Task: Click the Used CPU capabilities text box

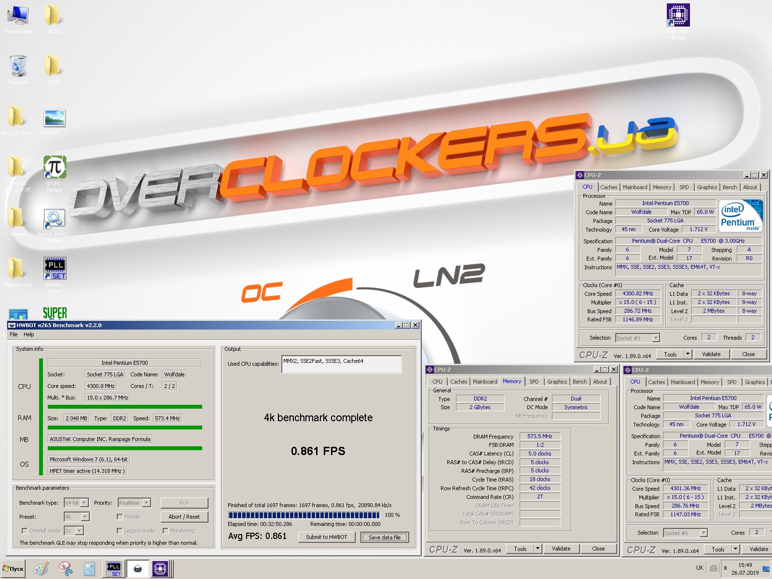Action: point(342,364)
